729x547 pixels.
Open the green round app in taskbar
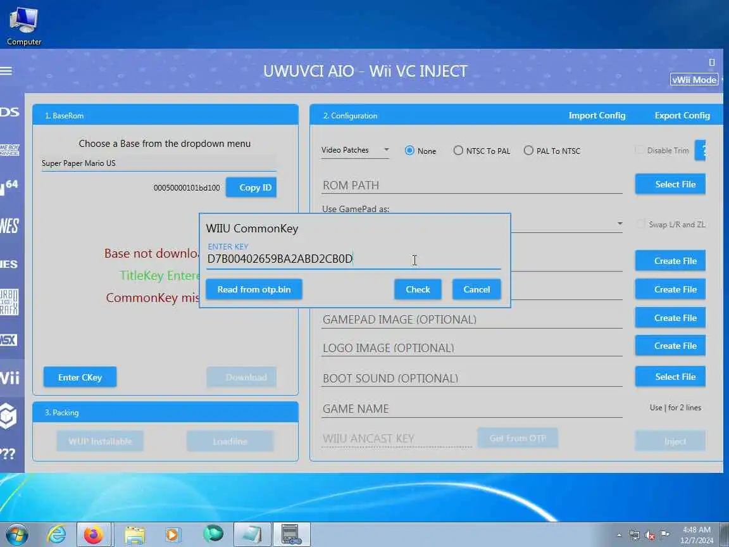point(213,534)
